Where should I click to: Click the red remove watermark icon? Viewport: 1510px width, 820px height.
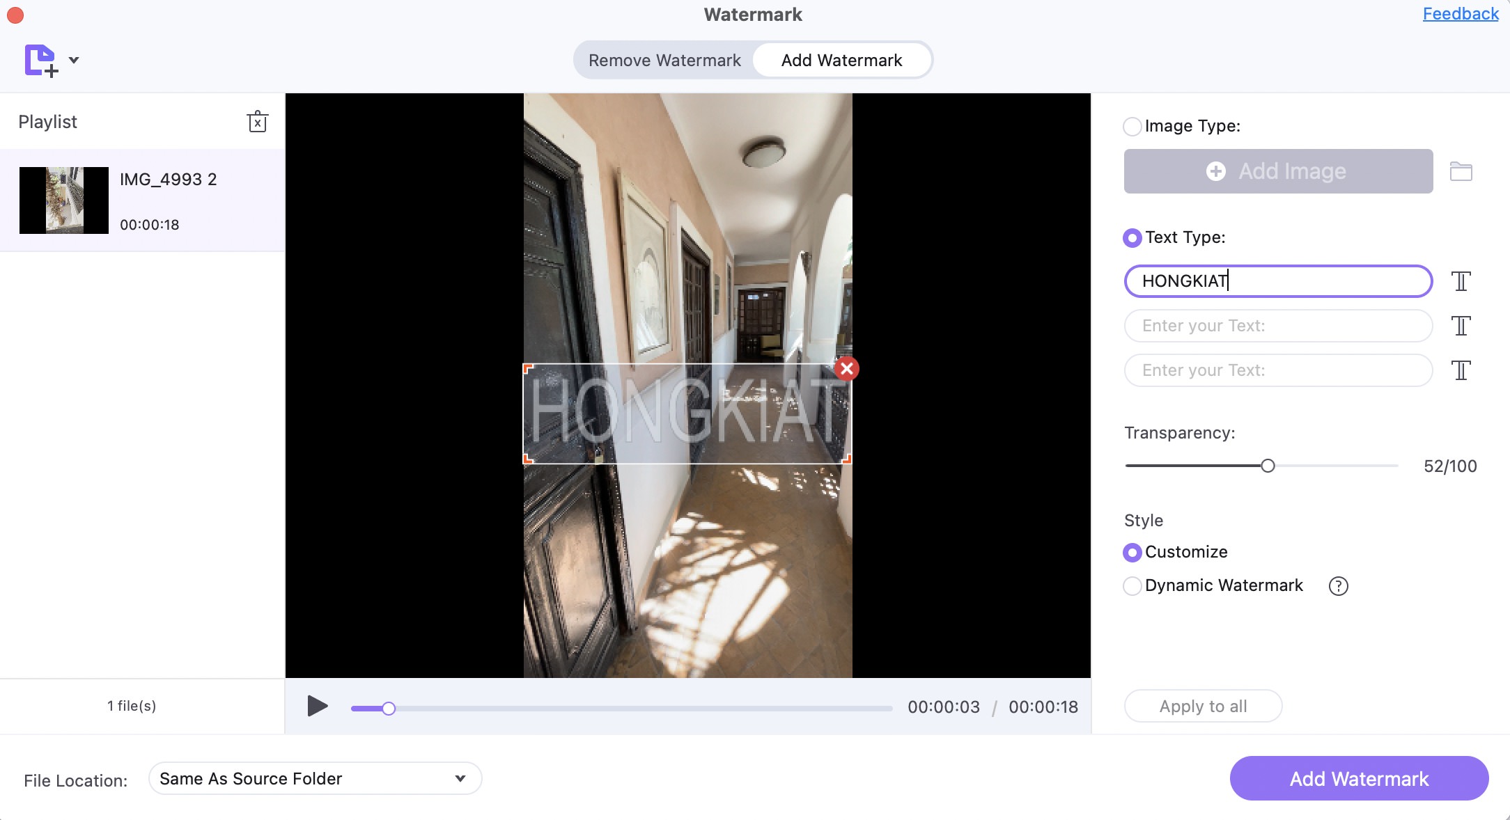pyautogui.click(x=846, y=369)
